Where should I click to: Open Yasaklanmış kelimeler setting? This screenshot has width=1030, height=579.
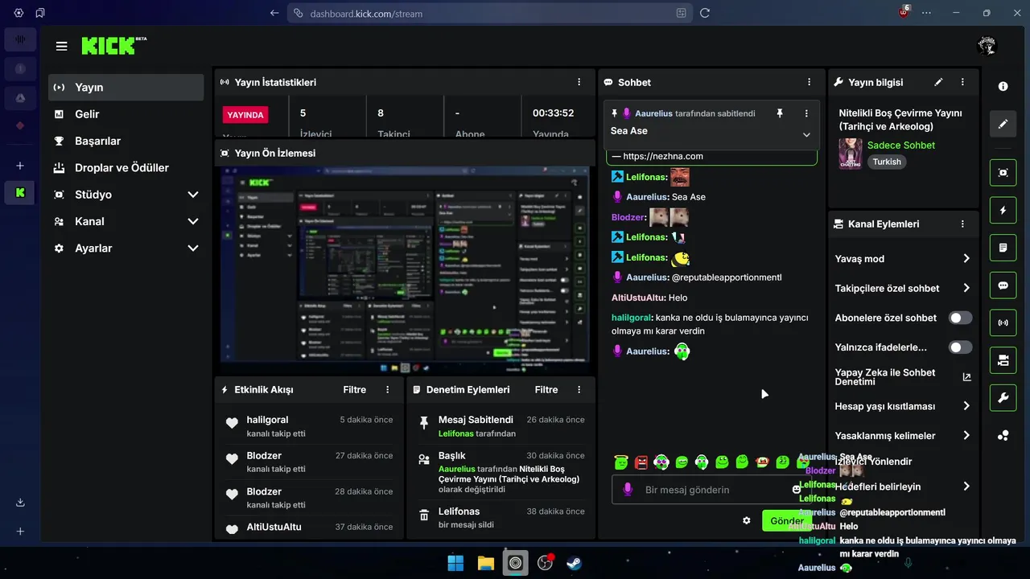point(903,435)
